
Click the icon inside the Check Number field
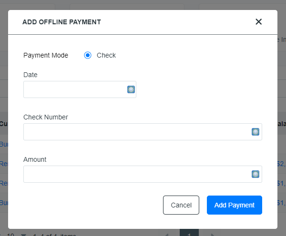pos(255,132)
